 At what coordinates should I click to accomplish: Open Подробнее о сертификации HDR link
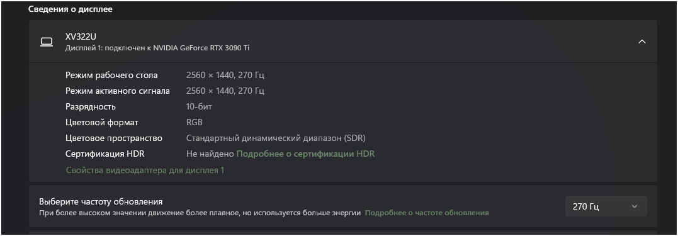[305, 154]
